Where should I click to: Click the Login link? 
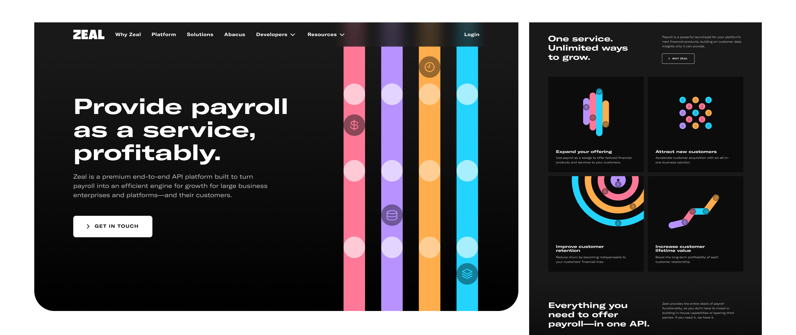click(471, 35)
